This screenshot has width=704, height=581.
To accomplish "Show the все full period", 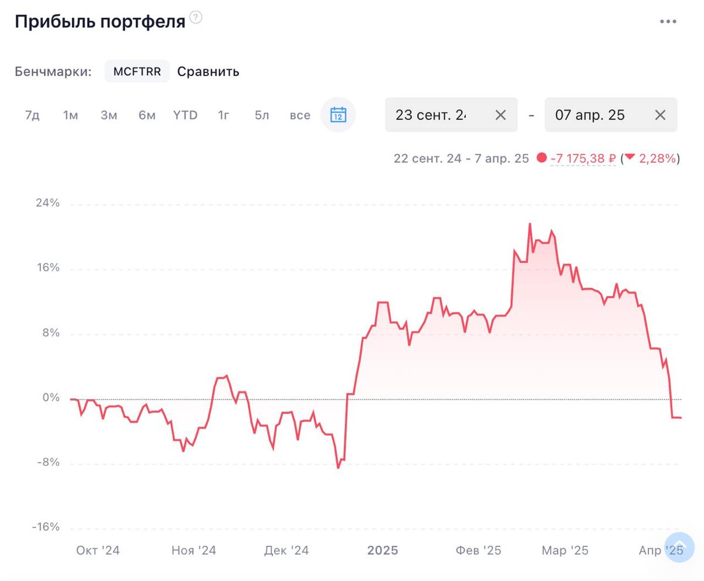I will click(300, 115).
